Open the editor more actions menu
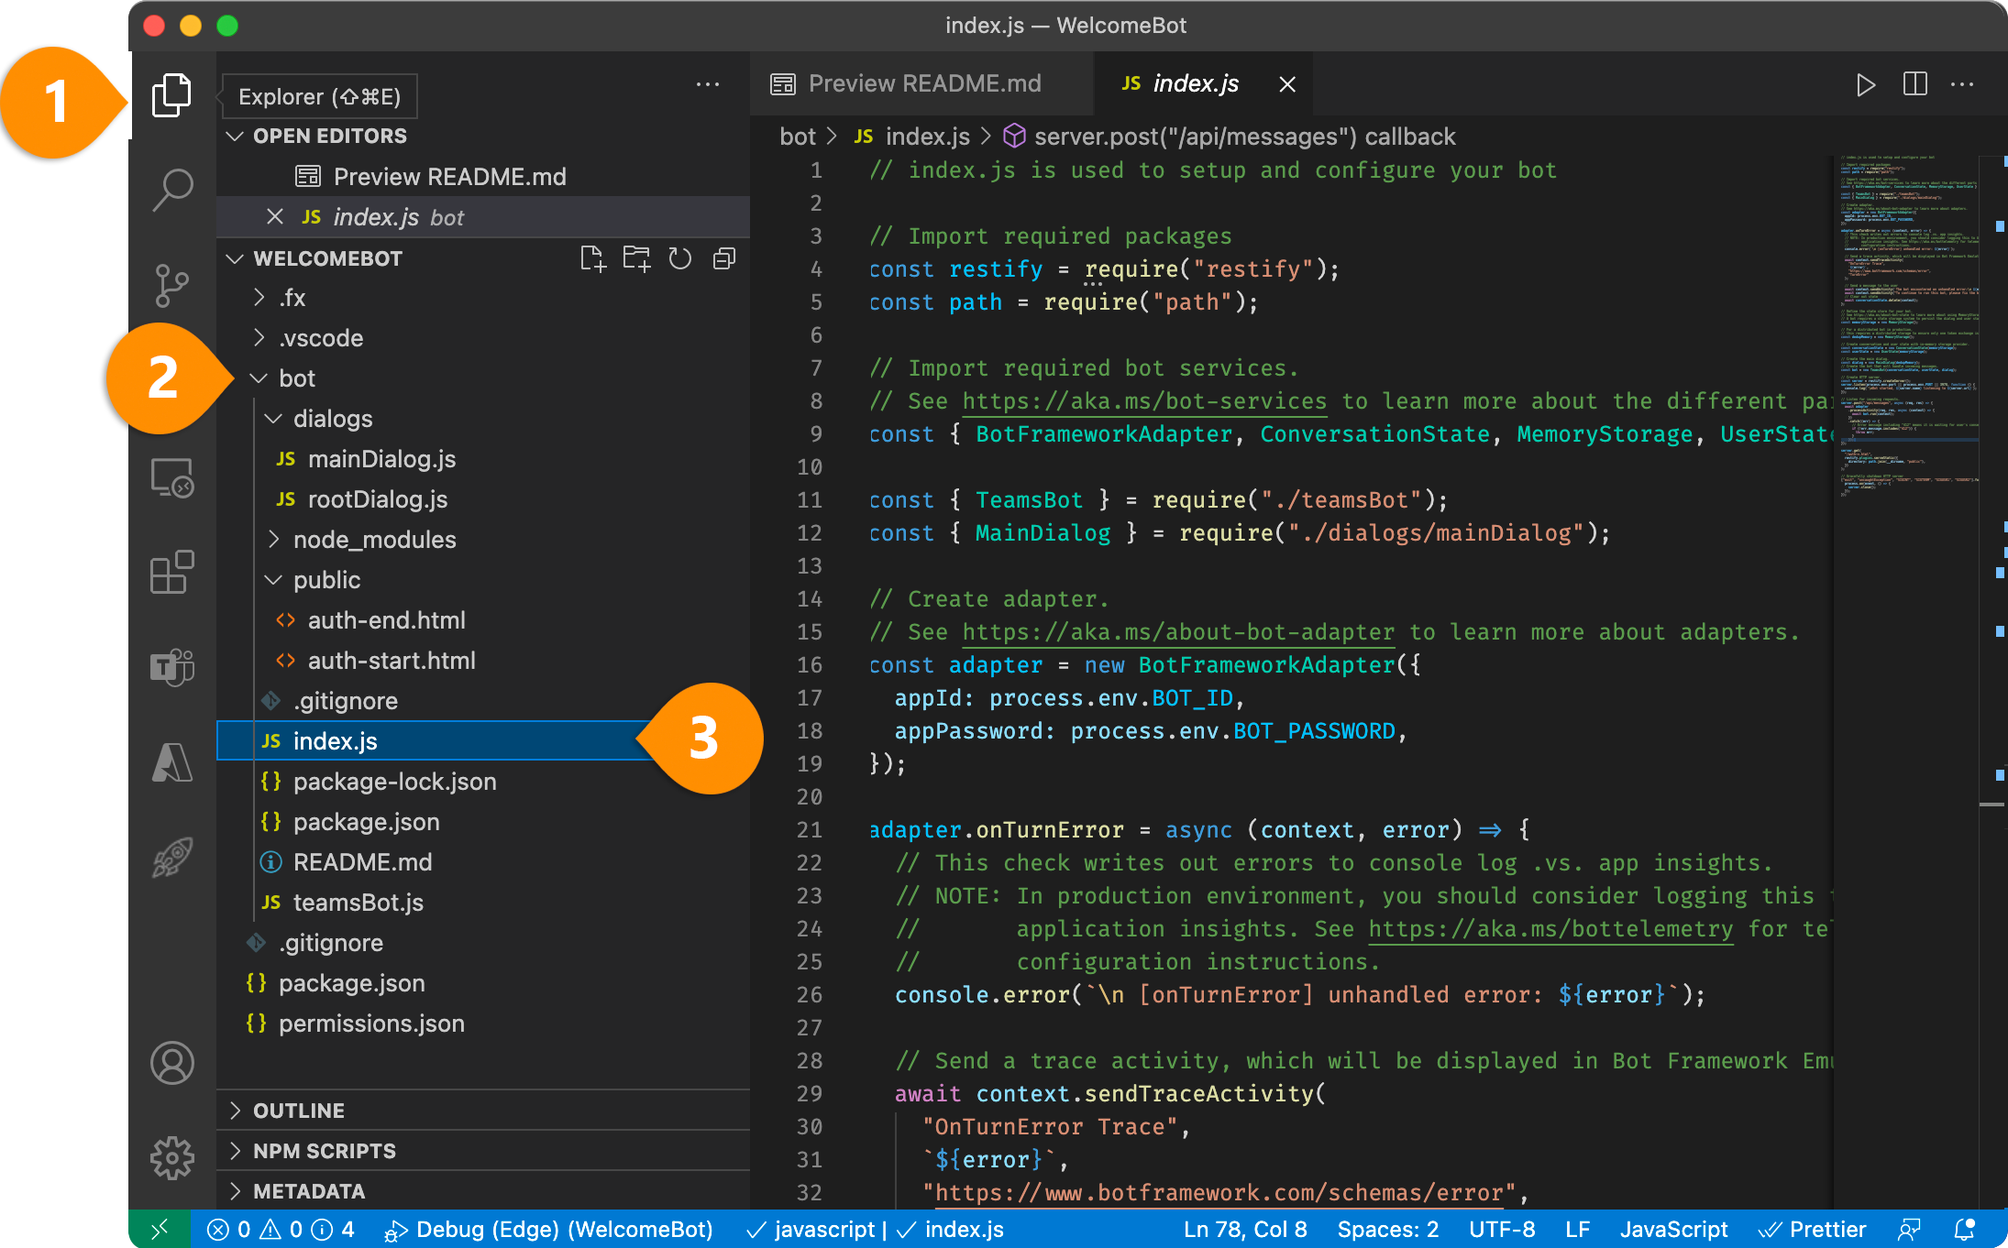The height and width of the screenshot is (1248, 2008). point(1961,84)
